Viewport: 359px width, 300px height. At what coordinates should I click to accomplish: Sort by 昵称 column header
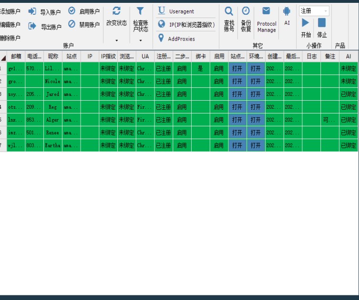click(53, 56)
